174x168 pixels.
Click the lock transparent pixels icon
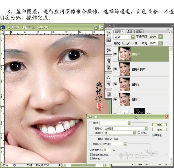pos(124,43)
